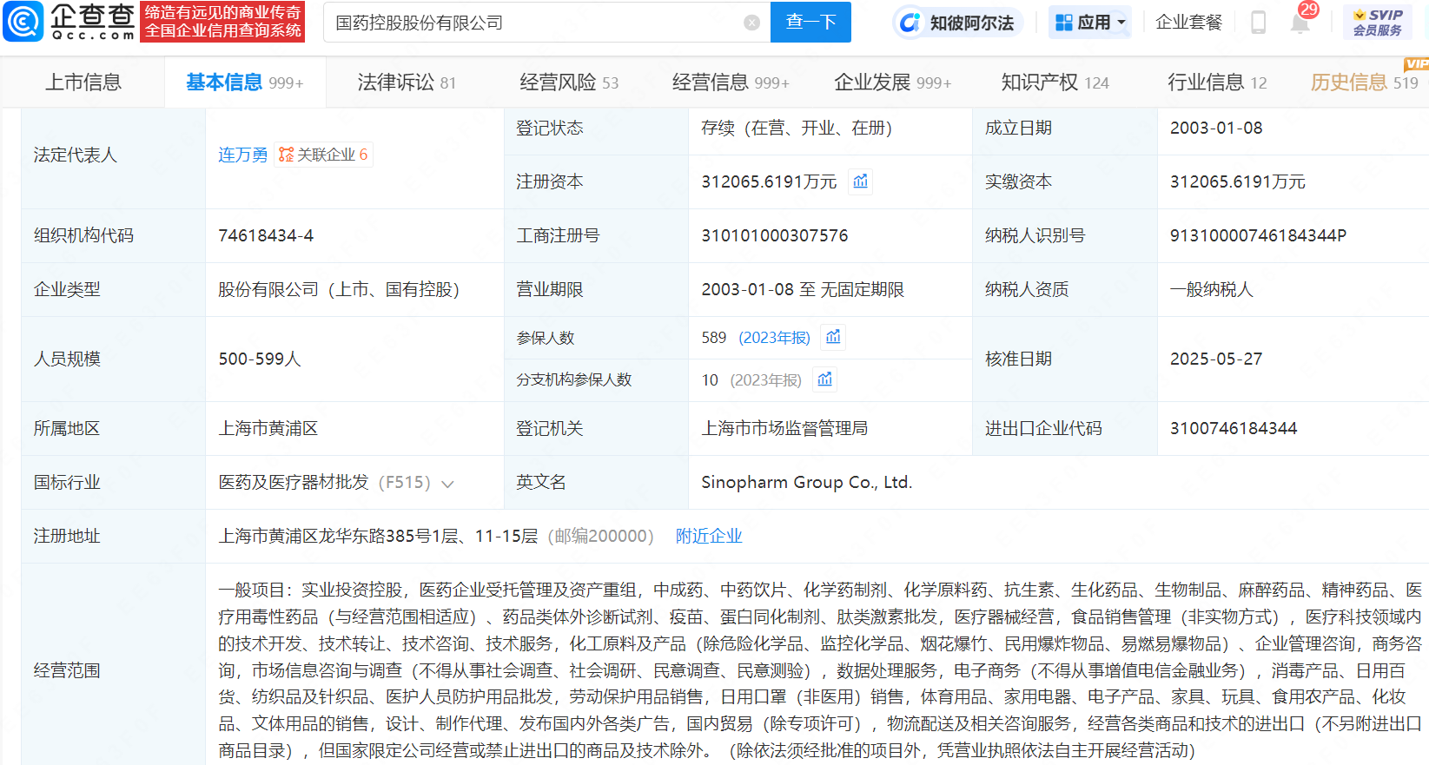
Task: Open chart icon beside 分支机构参保人数
Action: click(825, 379)
